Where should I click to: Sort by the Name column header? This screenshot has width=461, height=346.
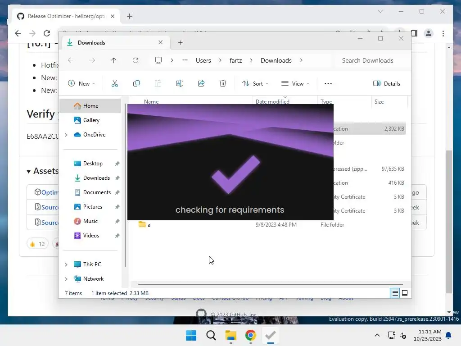point(151,101)
